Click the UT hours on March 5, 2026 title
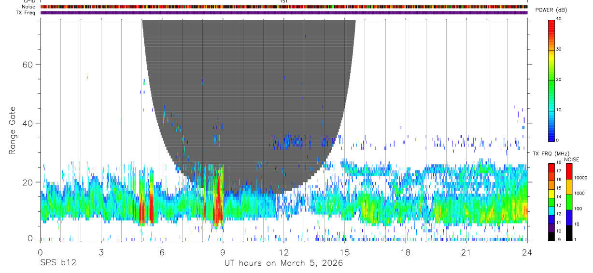Screen dimensions: 593x273 (283, 263)
